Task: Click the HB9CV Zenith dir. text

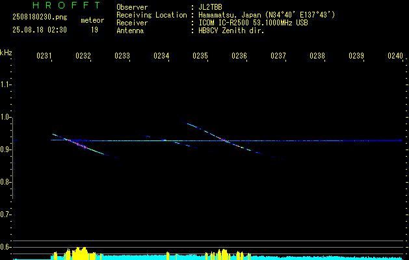Action: click(231, 31)
